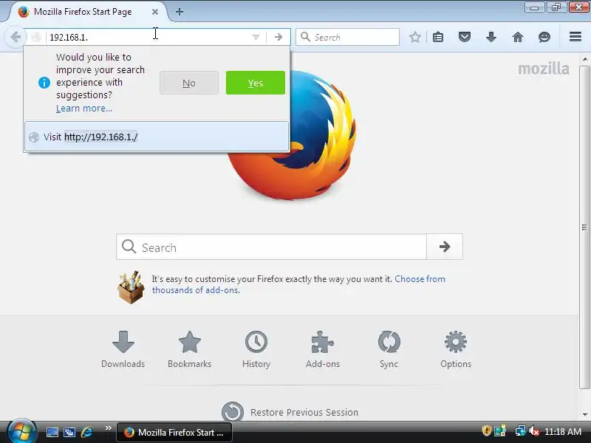Click the network tray icon
The image size is (591, 443).
click(520, 431)
